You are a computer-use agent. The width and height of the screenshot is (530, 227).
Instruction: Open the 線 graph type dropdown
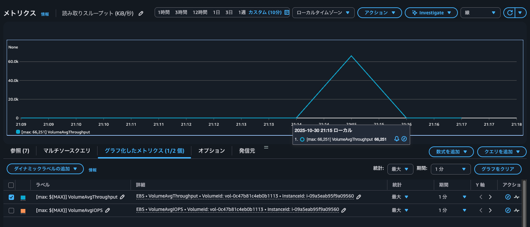481,13
